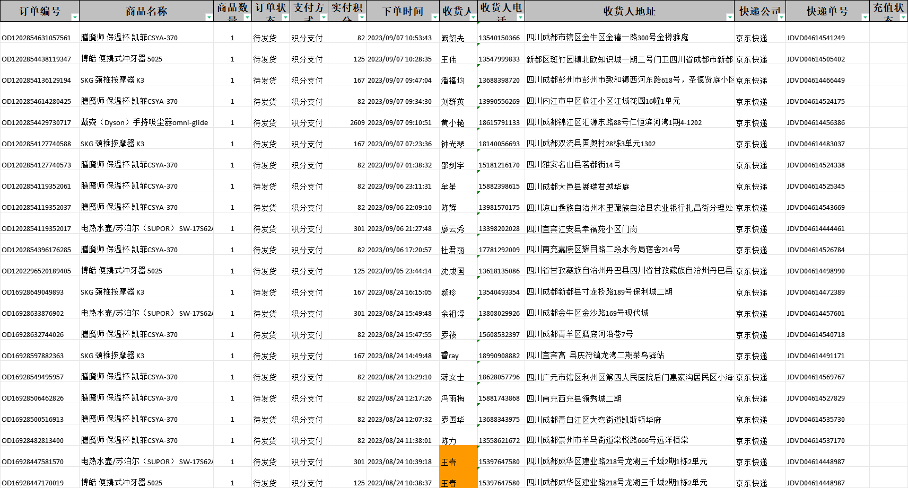Open the 快递单号 column filter dropdown
Image resolution: width=908 pixels, height=488 pixels.
[x=865, y=17]
